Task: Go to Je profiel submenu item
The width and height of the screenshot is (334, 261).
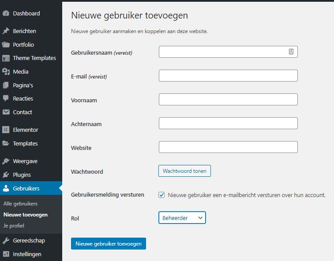Action: [14, 226]
